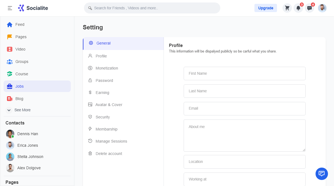Open Dennis Han contact
334x186 pixels.
[x=27, y=134]
